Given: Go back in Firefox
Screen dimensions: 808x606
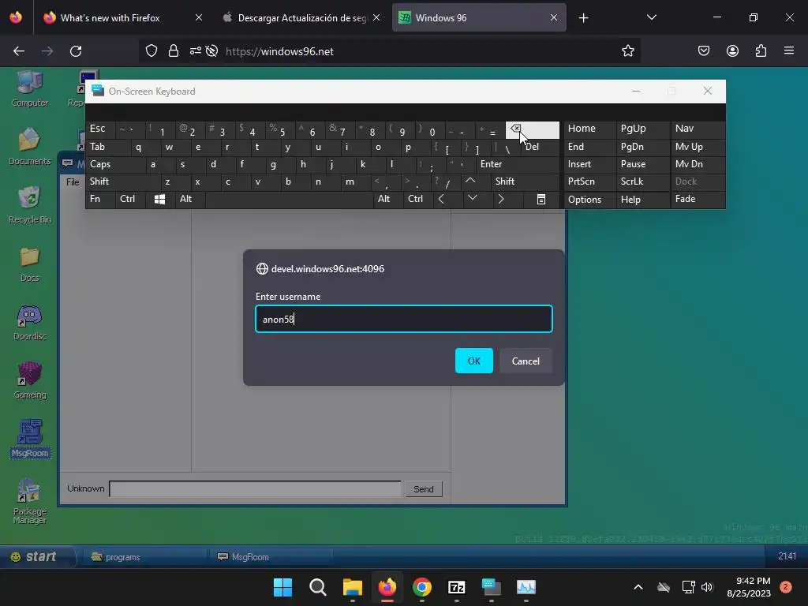Looking at the screenshot, I should pyautogui.click(x=19, y=51).
